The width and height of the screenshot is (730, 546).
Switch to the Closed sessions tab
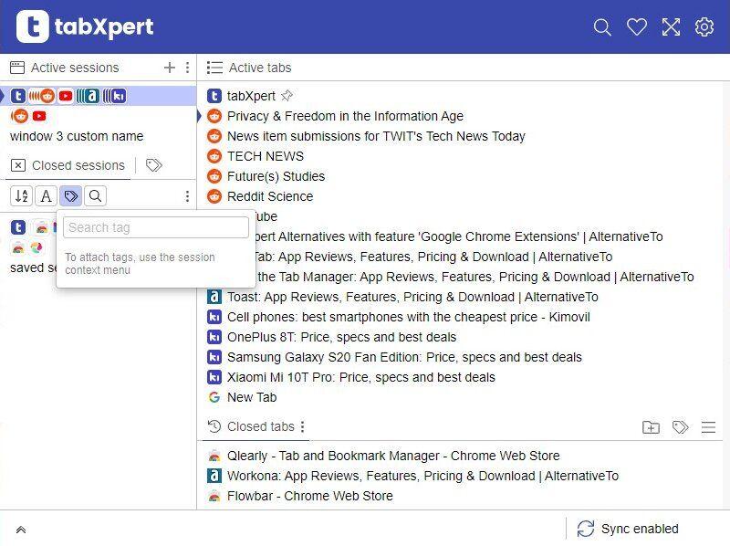(x=68, y=165)
